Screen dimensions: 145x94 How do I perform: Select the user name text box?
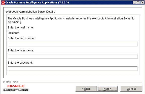72,56
